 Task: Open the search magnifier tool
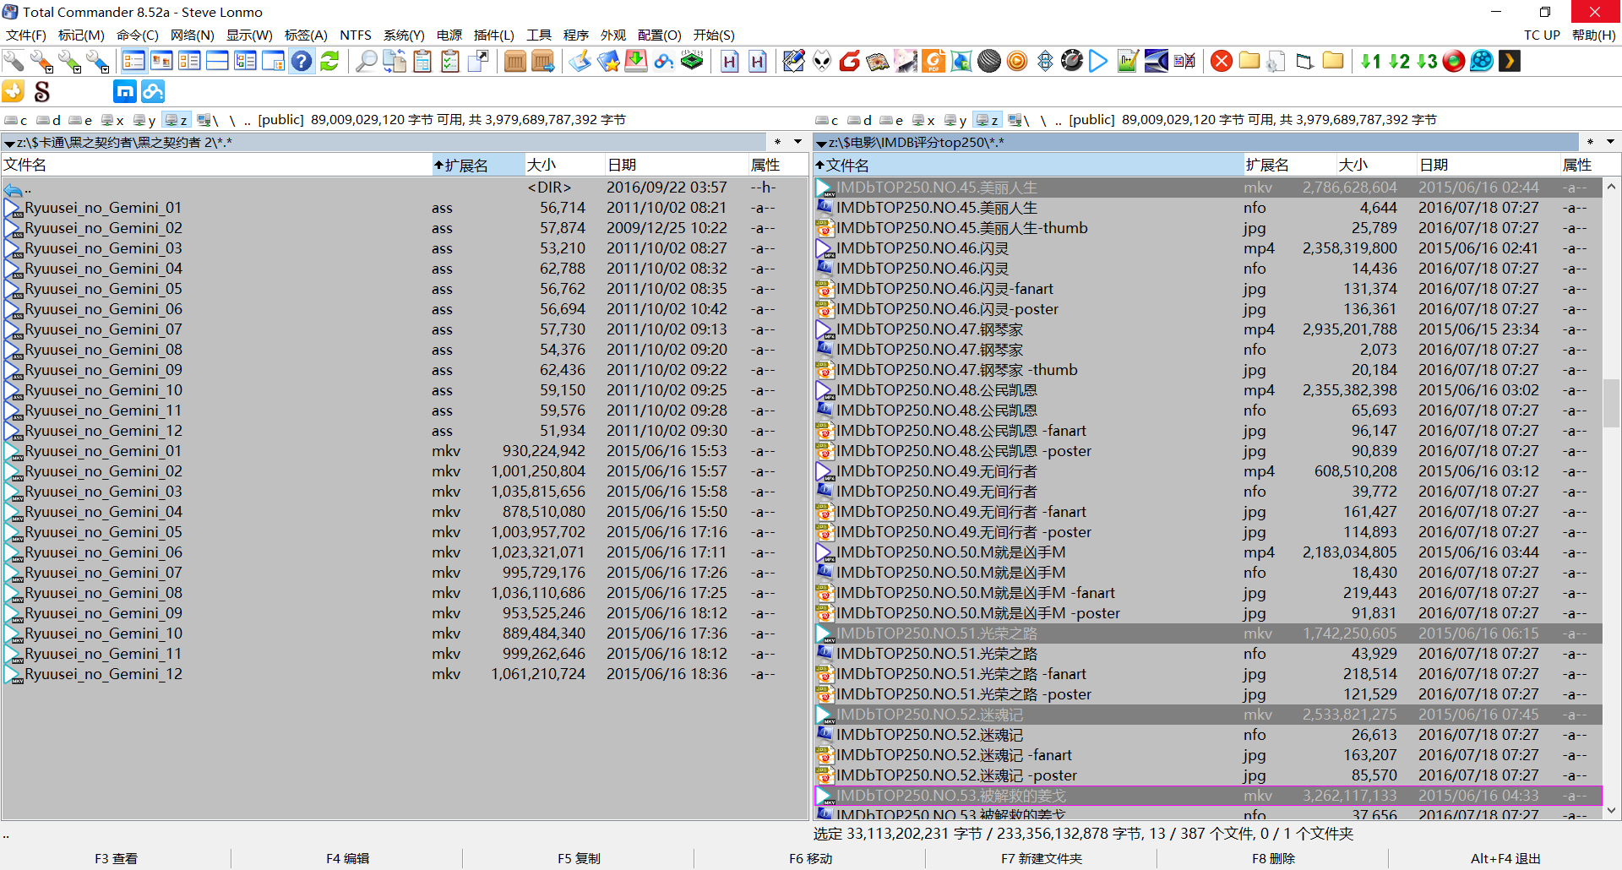pos(366,61)
